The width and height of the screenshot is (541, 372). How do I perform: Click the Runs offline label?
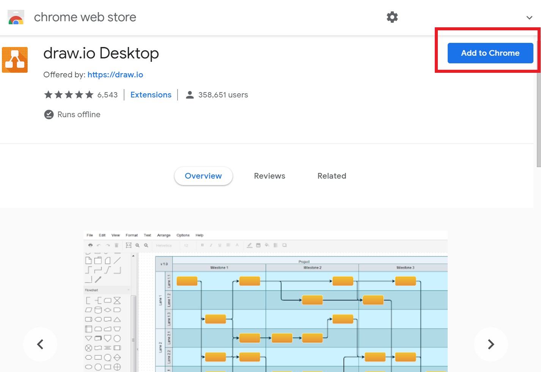[x=79, y=115]
